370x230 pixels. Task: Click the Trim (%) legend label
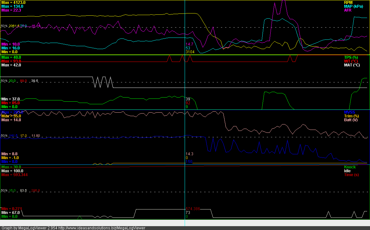351,116
